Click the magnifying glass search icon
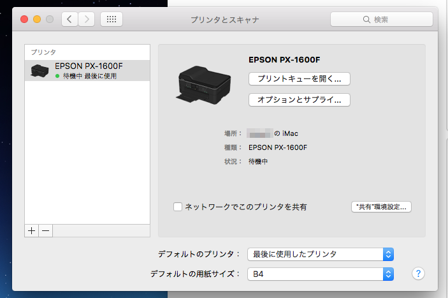448x298 pixels. [x=366, y=19]
